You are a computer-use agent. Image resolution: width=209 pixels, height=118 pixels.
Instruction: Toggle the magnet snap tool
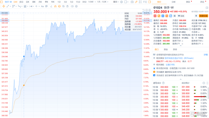[x=55, y=6]
